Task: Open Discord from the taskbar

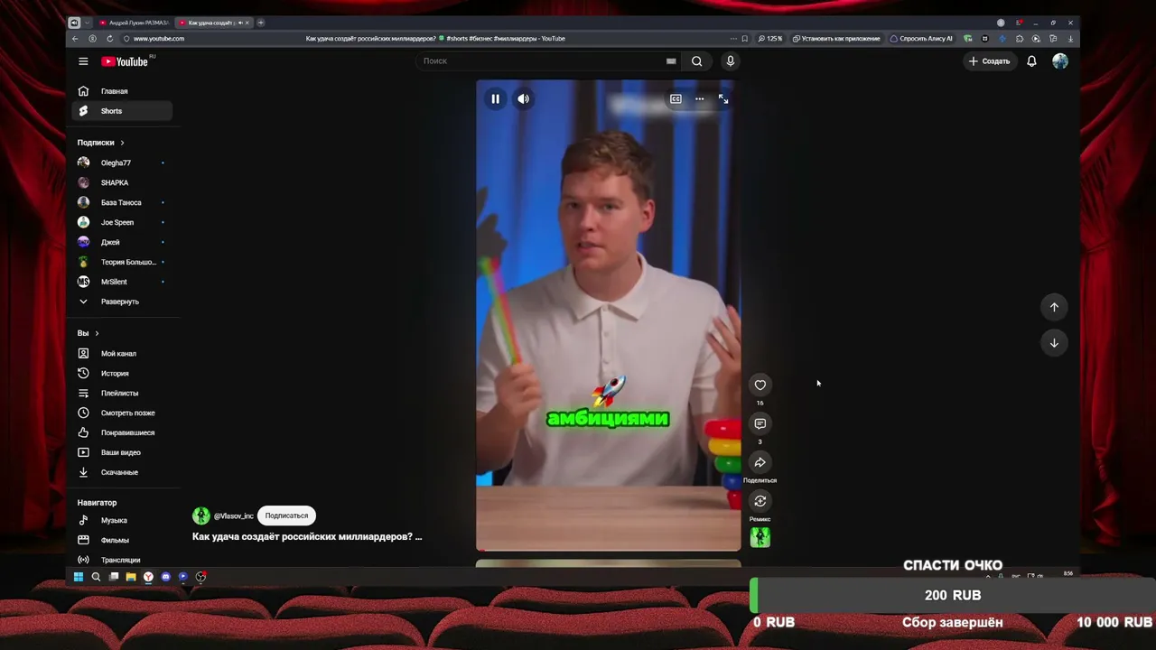Action: coord(165,577)
